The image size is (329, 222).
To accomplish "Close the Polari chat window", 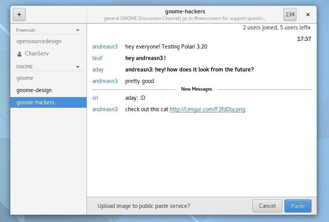I will [308, 15].
